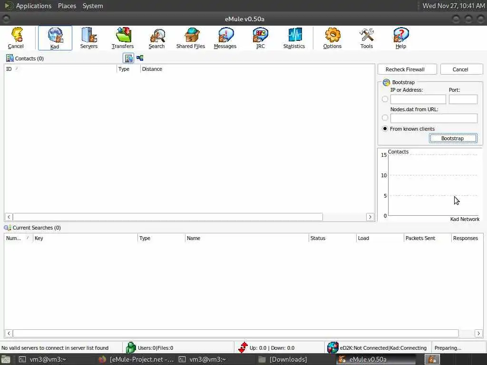This screenshot has height=365, width=487.
Task: Click in the IP or Address field
Action: pyautogui.click(x=418, y=99)
